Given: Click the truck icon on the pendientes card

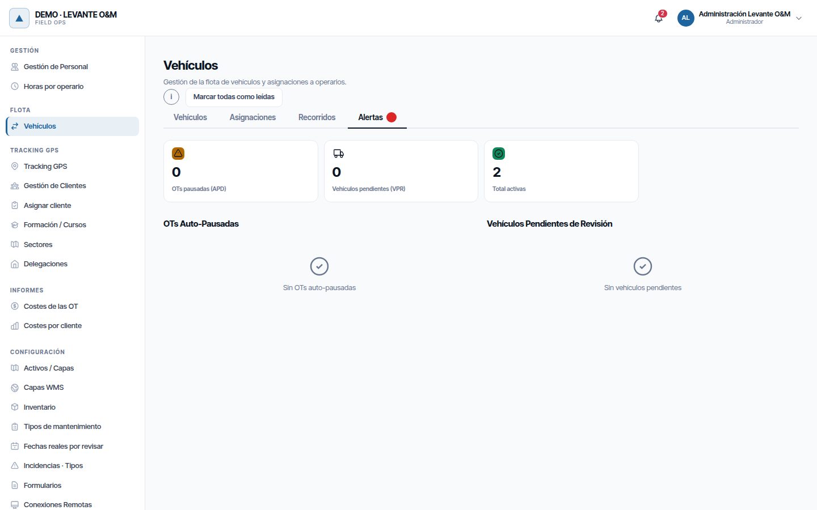Looking at the screenshot, I should point(339,154).
